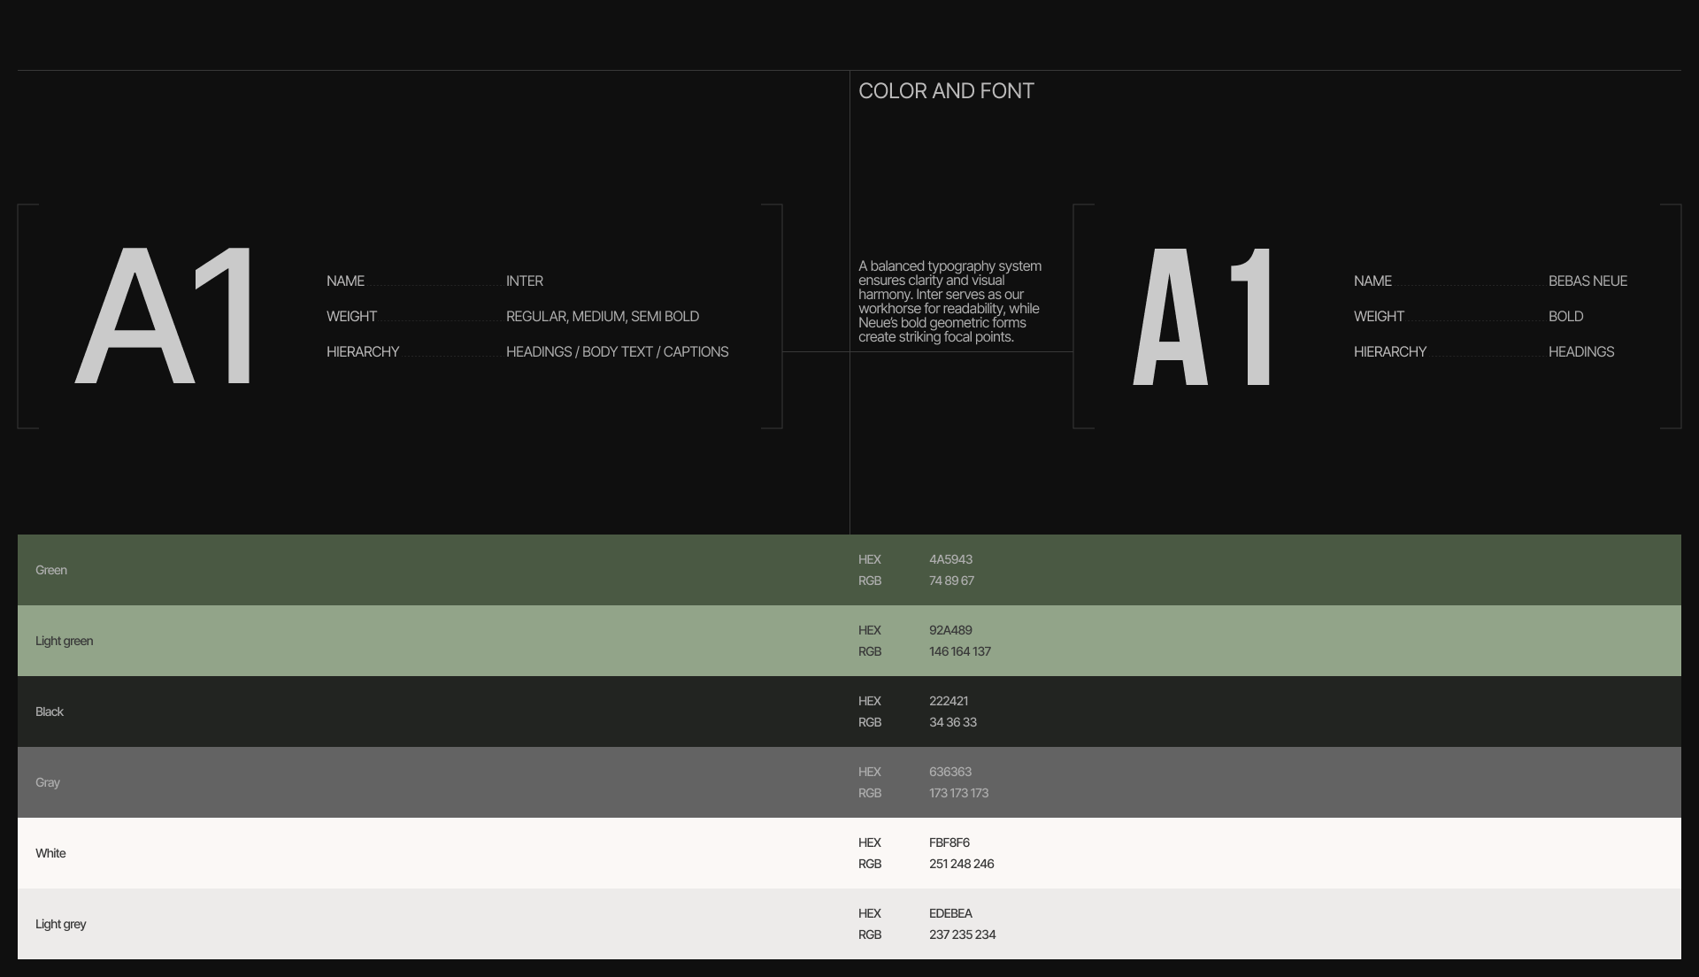This screenshot has height=977, width=1699.
Task: Select the INTER font name text
Action: click(525, 281)
